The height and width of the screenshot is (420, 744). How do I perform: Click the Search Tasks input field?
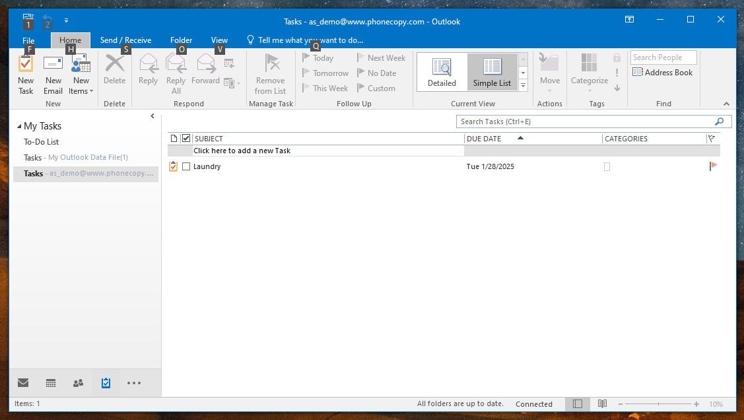click(584, 122)
